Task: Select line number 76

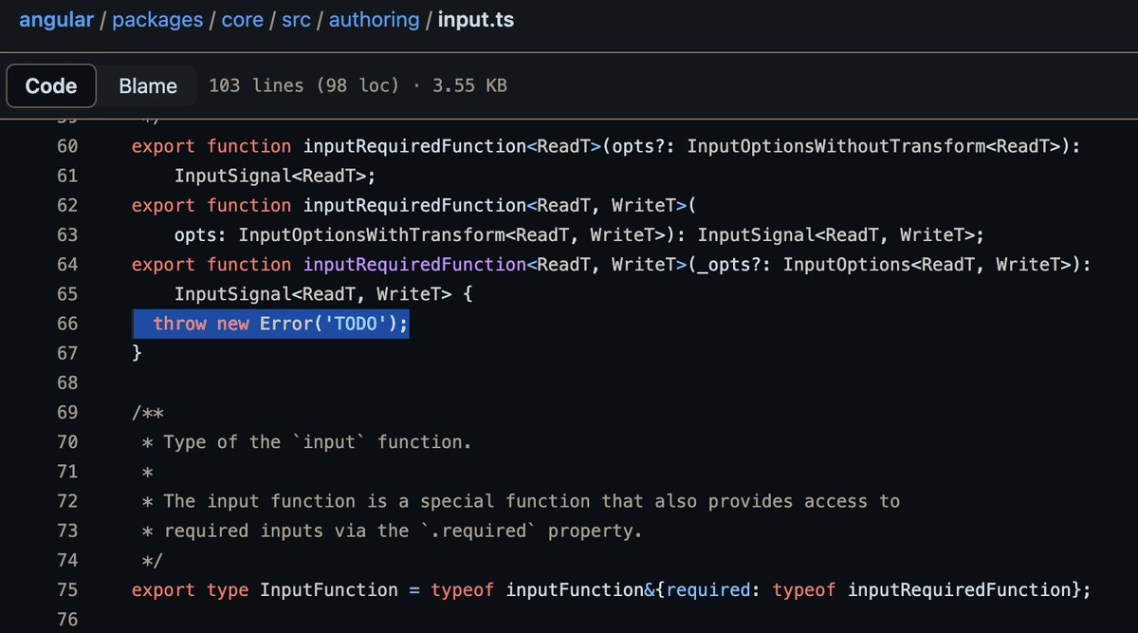Action: tap(67, 619)
